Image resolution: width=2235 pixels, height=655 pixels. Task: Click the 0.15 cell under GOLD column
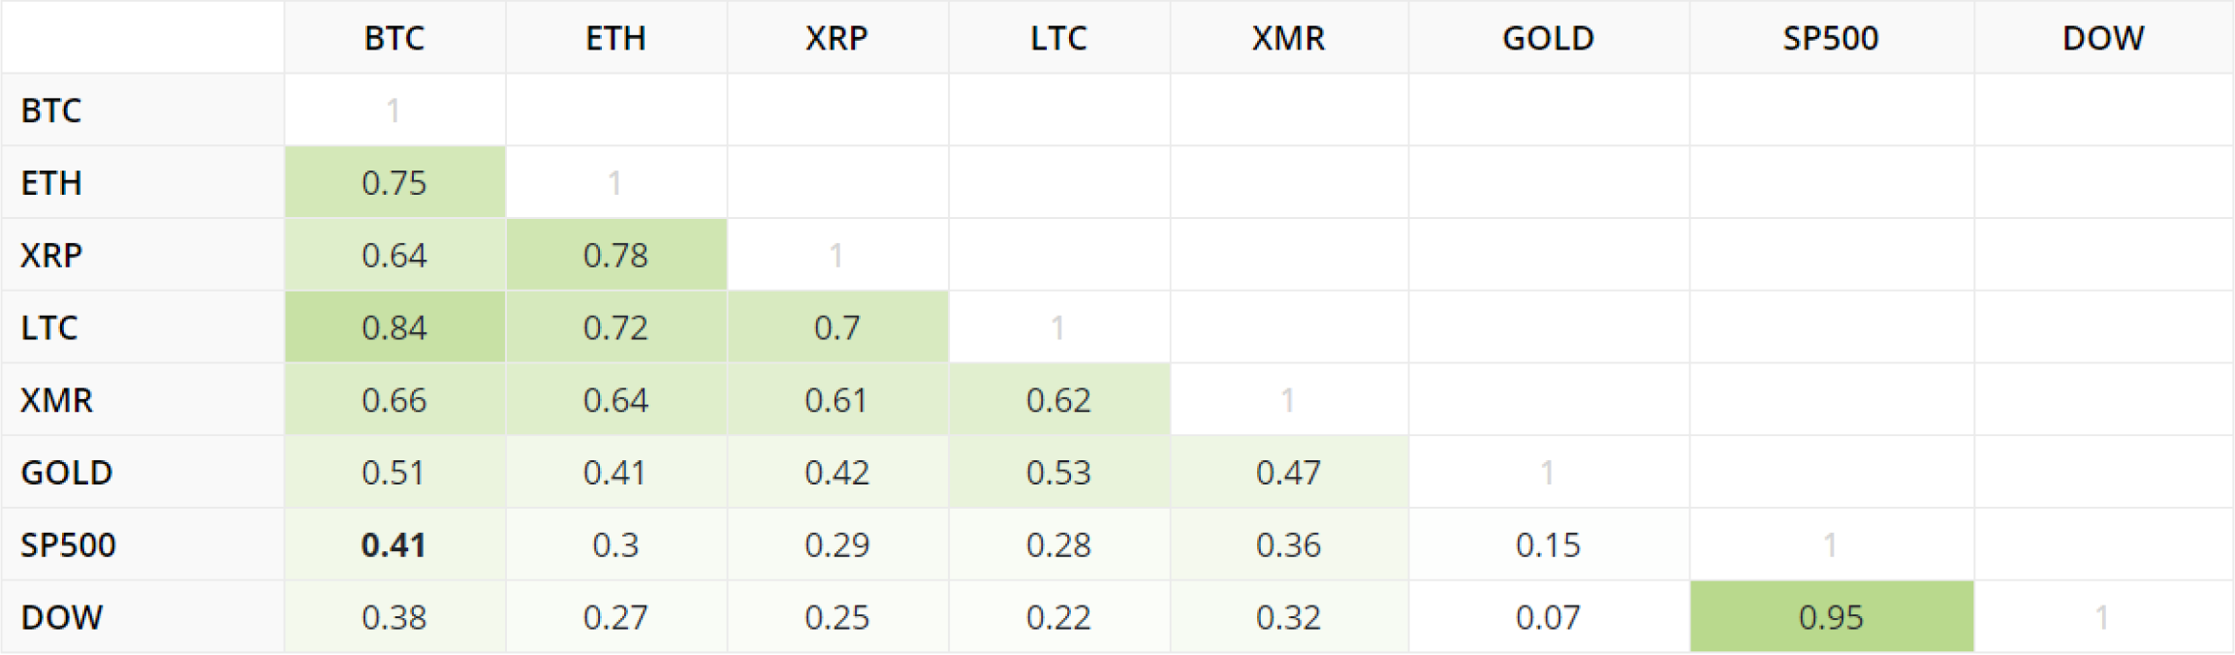tap(1548, 545)
